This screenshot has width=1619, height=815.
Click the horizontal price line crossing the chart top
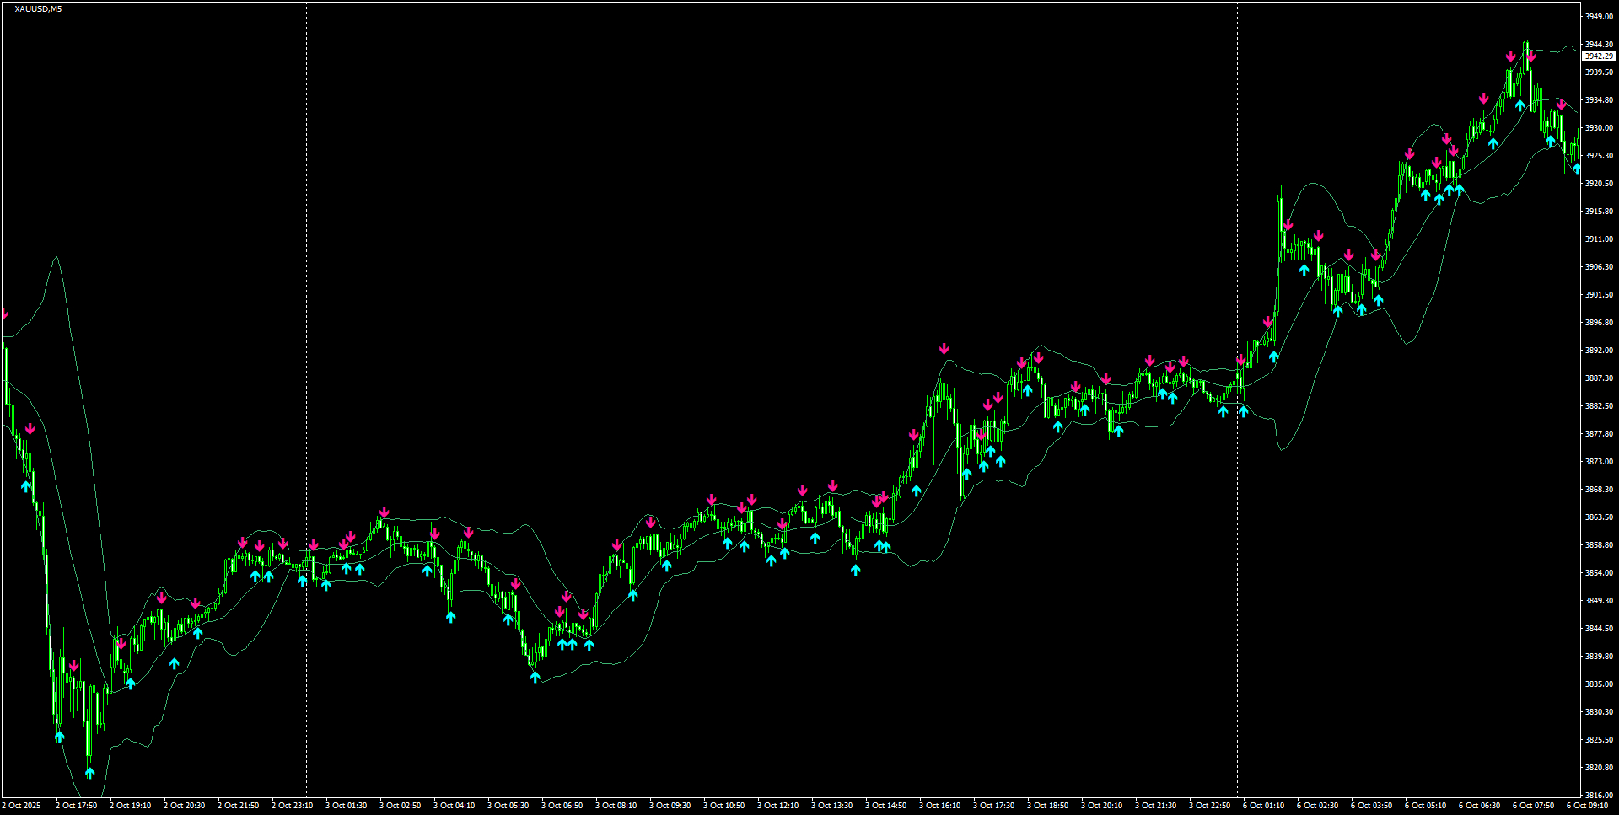coord(759,57)
